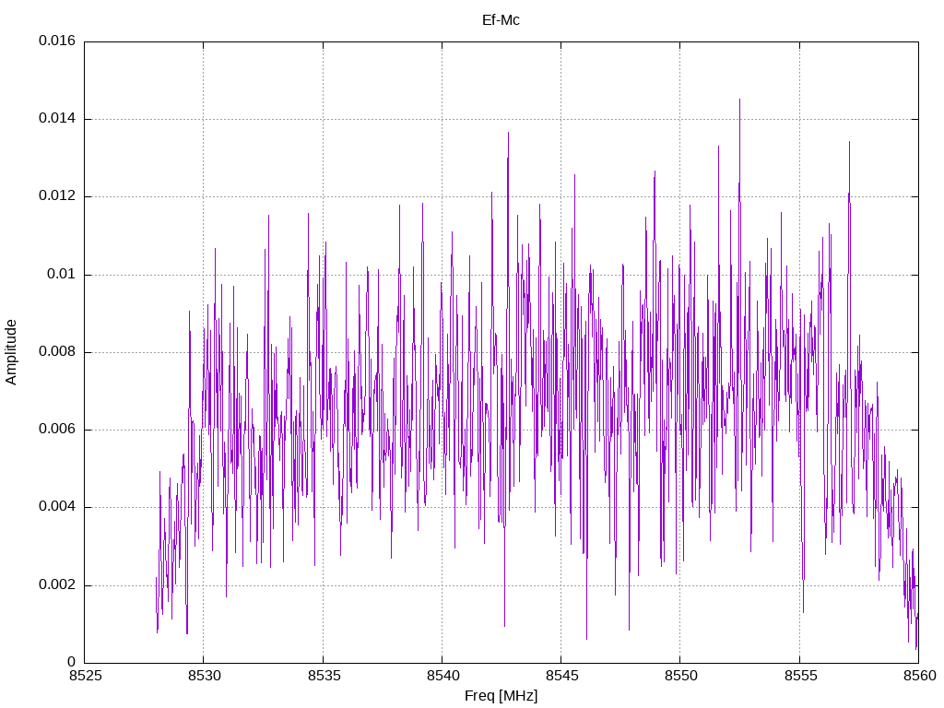The height and width of the screenshot is (708, 944).
Task: Click the 0.016 y-axis tick label
Action: click(57, 41)
